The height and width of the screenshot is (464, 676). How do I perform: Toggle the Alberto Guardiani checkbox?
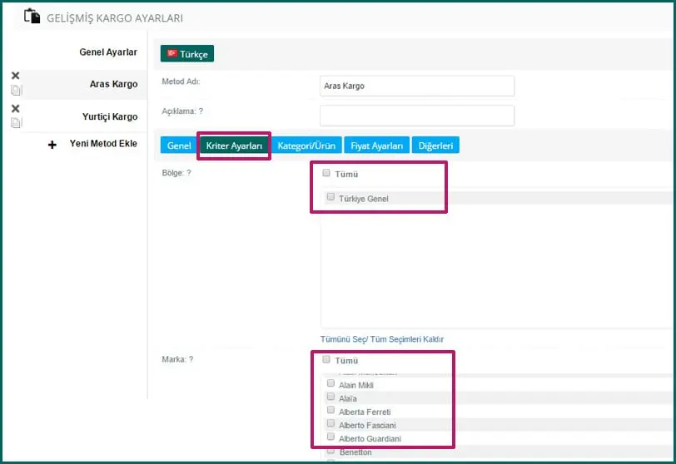click(x=331, y=437)
